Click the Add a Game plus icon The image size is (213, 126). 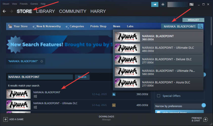point(5,119)
